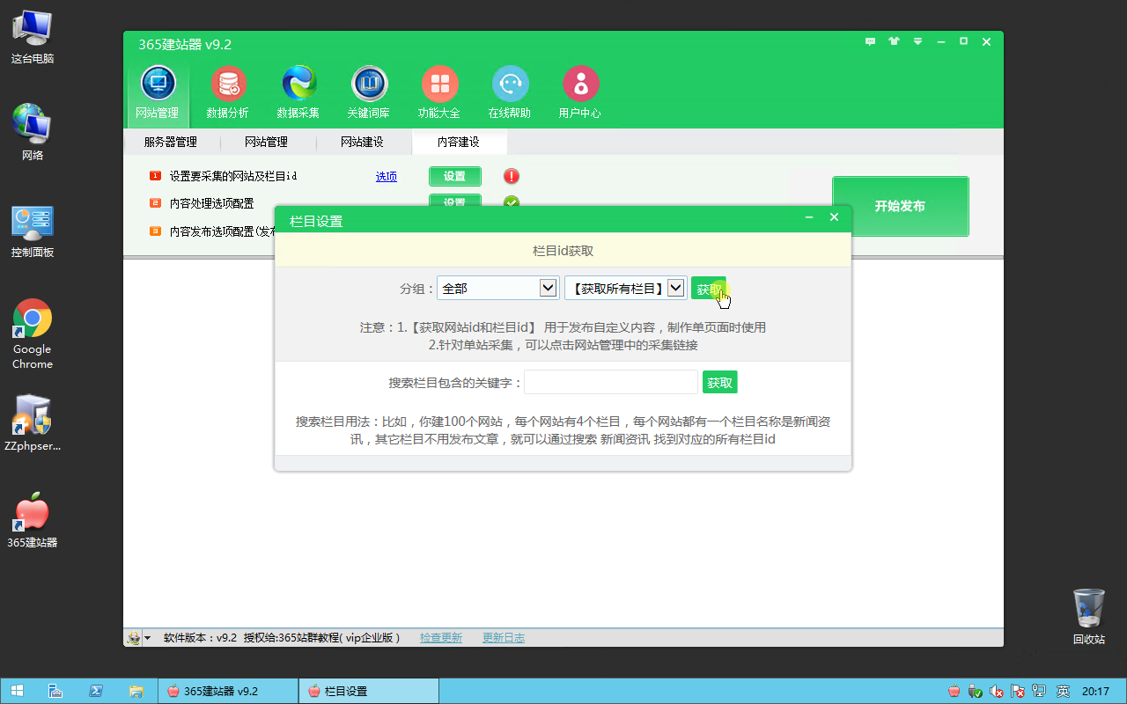Click network tray icon

coord(1039,691)
